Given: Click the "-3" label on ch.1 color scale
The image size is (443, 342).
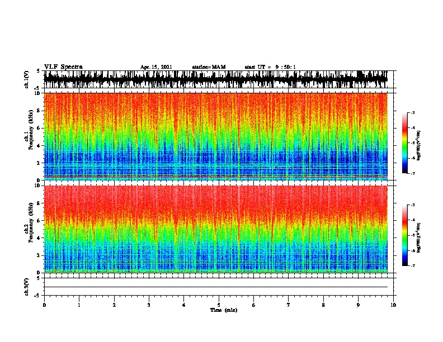Looking at the screenshot, I should (x=413, y=112).
